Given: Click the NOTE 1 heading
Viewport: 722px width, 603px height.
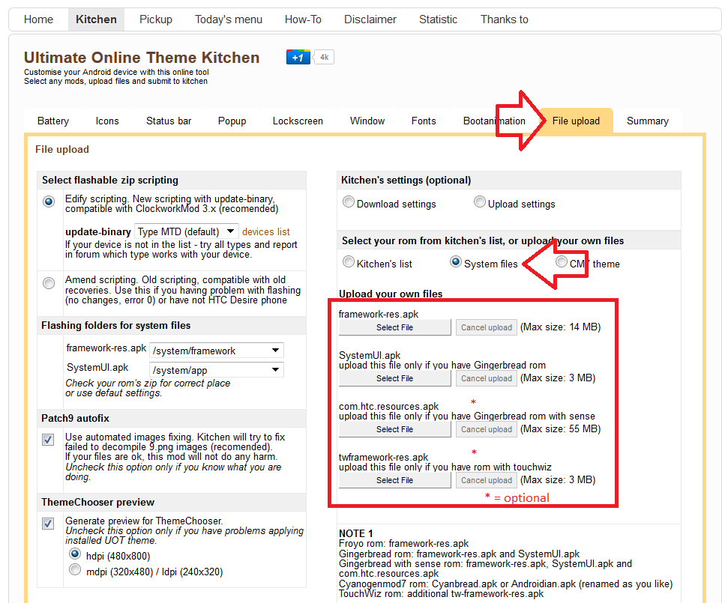Looking at the screenshot, I should point(356,533).
